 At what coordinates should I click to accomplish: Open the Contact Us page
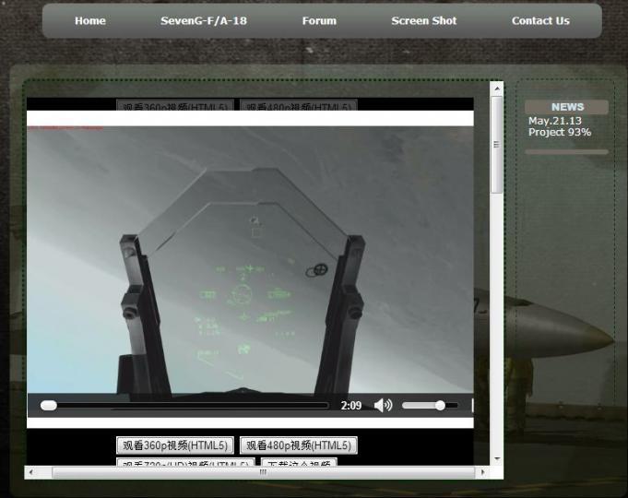[540, 20]
